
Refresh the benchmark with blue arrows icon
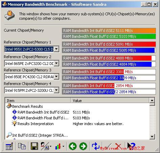[95, 146]
